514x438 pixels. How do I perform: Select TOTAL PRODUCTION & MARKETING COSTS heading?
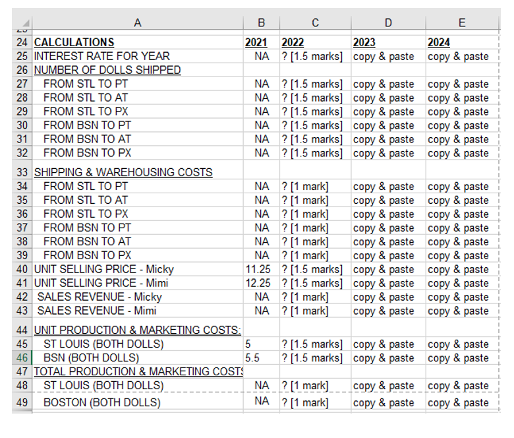pyautogui.click(x=138, y=371)
